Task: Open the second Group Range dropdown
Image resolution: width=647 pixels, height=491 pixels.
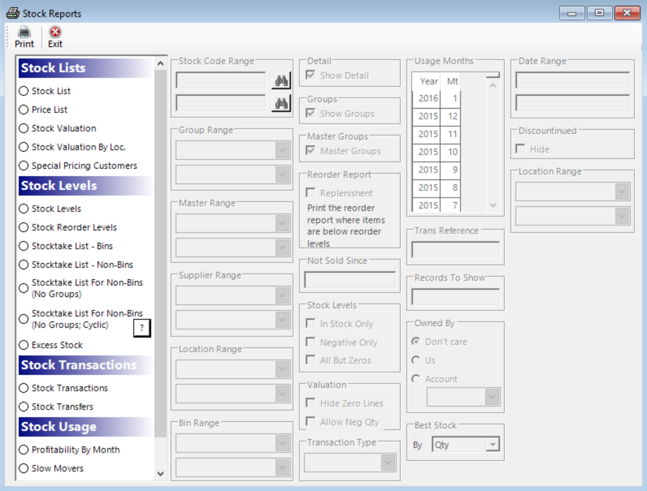Action: click(282, 174)
